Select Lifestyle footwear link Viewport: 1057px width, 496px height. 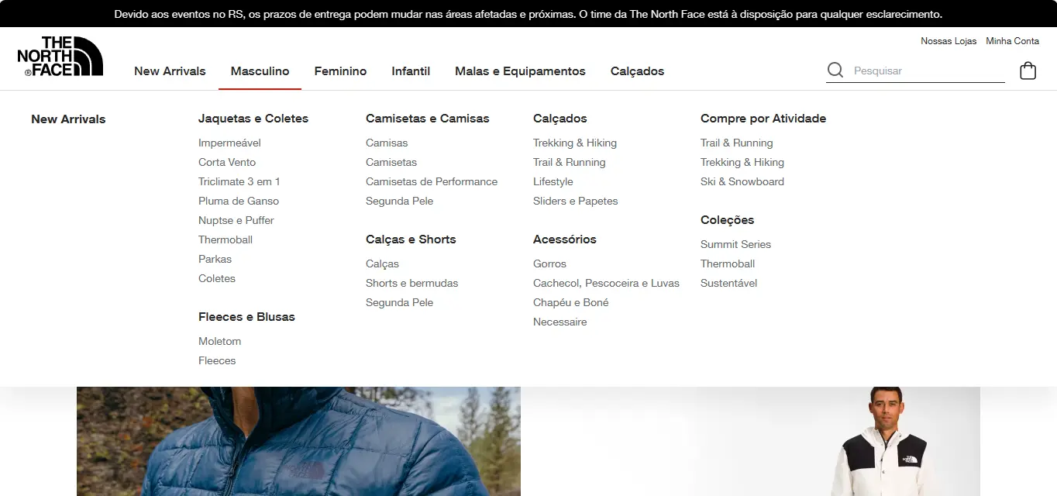(x=553, y=181)
